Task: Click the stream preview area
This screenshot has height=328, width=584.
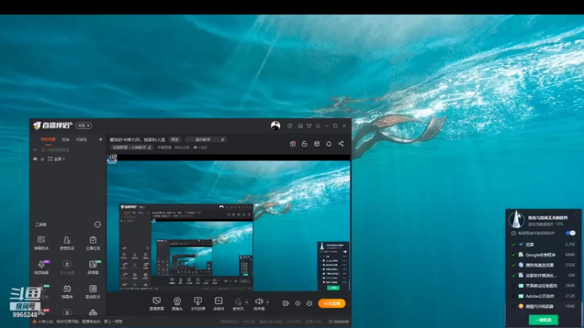Action: [228, 222]
